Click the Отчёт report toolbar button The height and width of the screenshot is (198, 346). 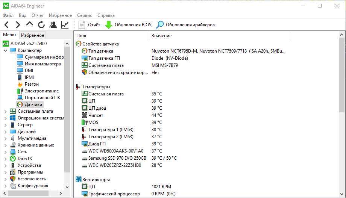point(90,25)
